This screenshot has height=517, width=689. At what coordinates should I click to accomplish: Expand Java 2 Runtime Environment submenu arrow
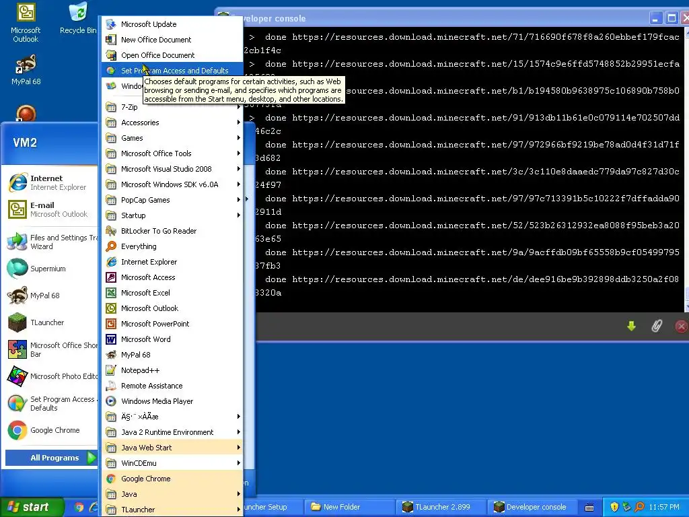coord(239,432)
